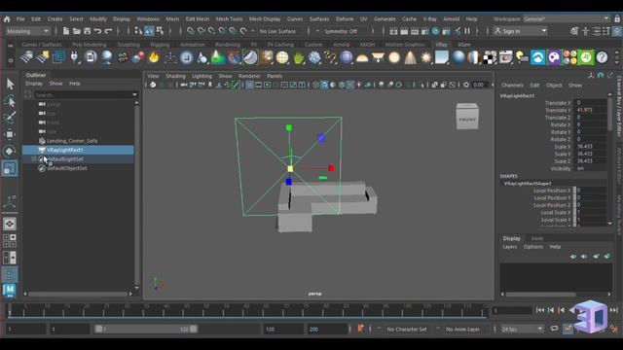The image size is (623, 350).
Task: Select VRayLightRect1 in the Outliner
Action: [78, 150]
